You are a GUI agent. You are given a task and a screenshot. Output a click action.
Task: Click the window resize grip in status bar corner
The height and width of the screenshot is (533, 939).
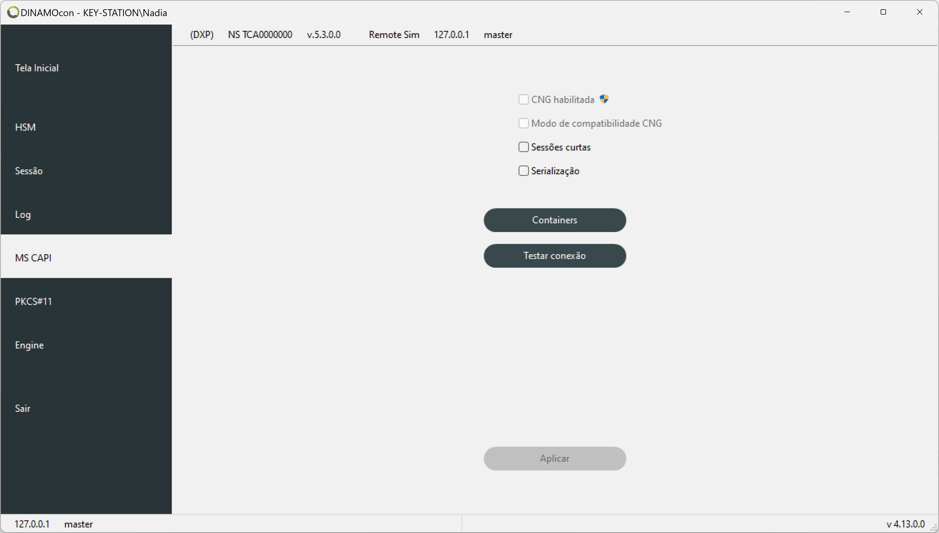coord(933,528)
